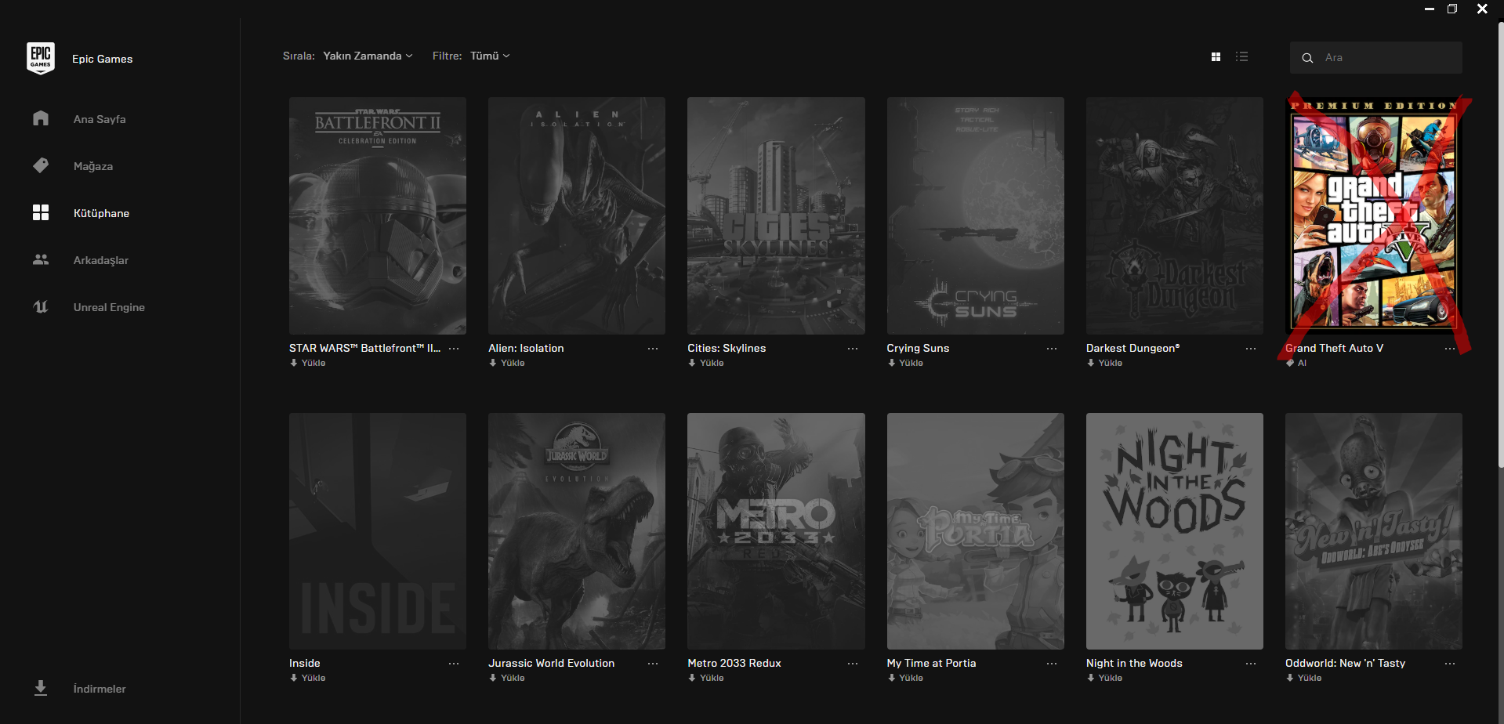
Task: Focus the Ara search field
Action: coord(1376,58)
